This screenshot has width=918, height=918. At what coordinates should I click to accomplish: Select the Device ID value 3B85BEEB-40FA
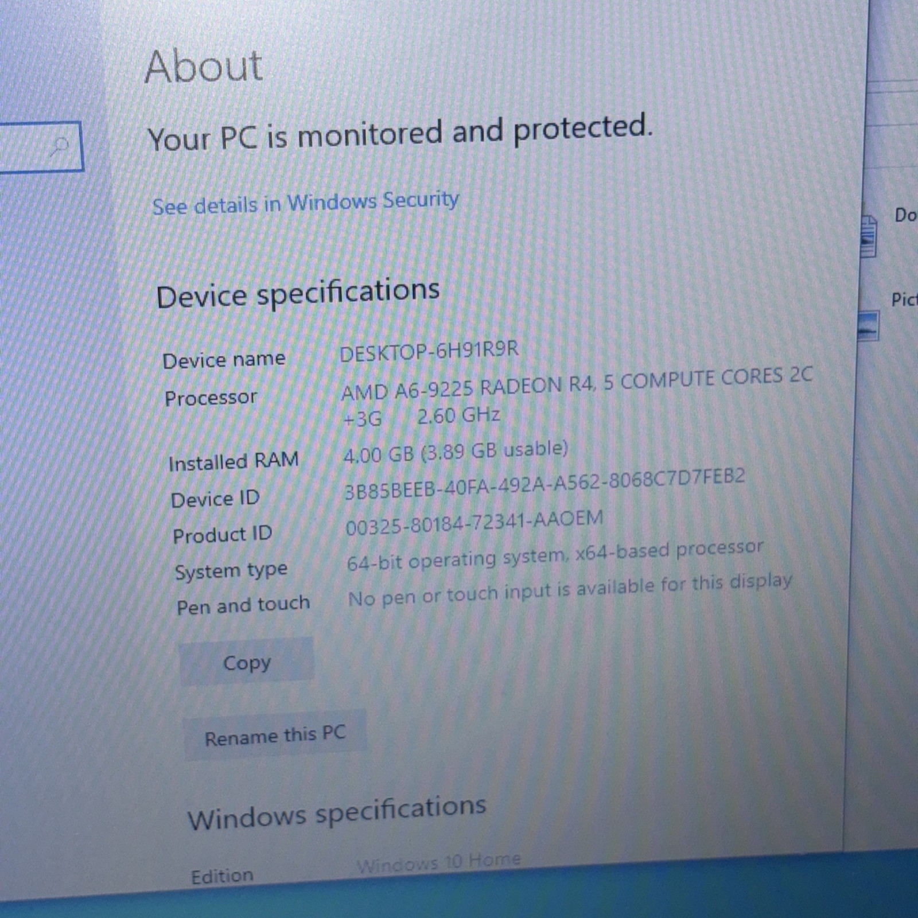tap(544, 484)
